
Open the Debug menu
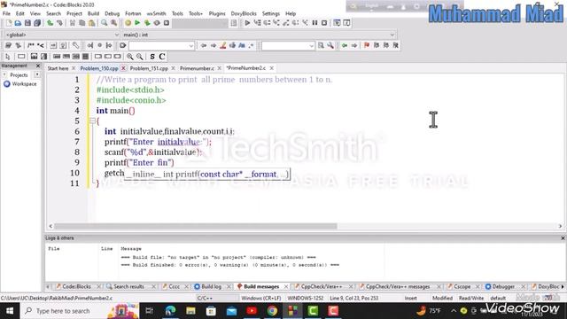pos(113,13)
